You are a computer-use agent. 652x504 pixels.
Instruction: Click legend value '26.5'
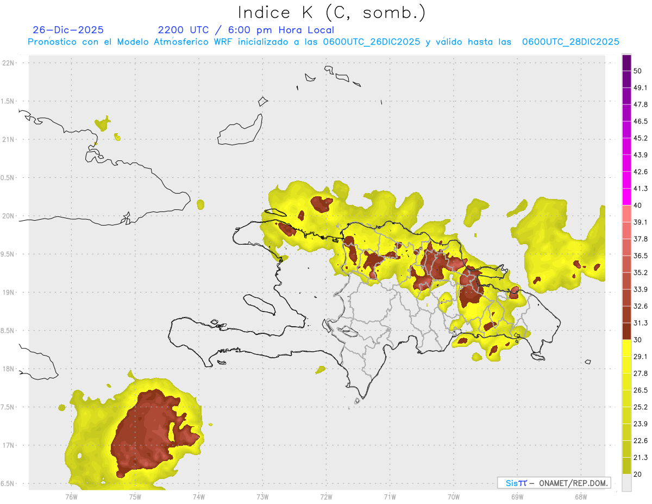641,390
